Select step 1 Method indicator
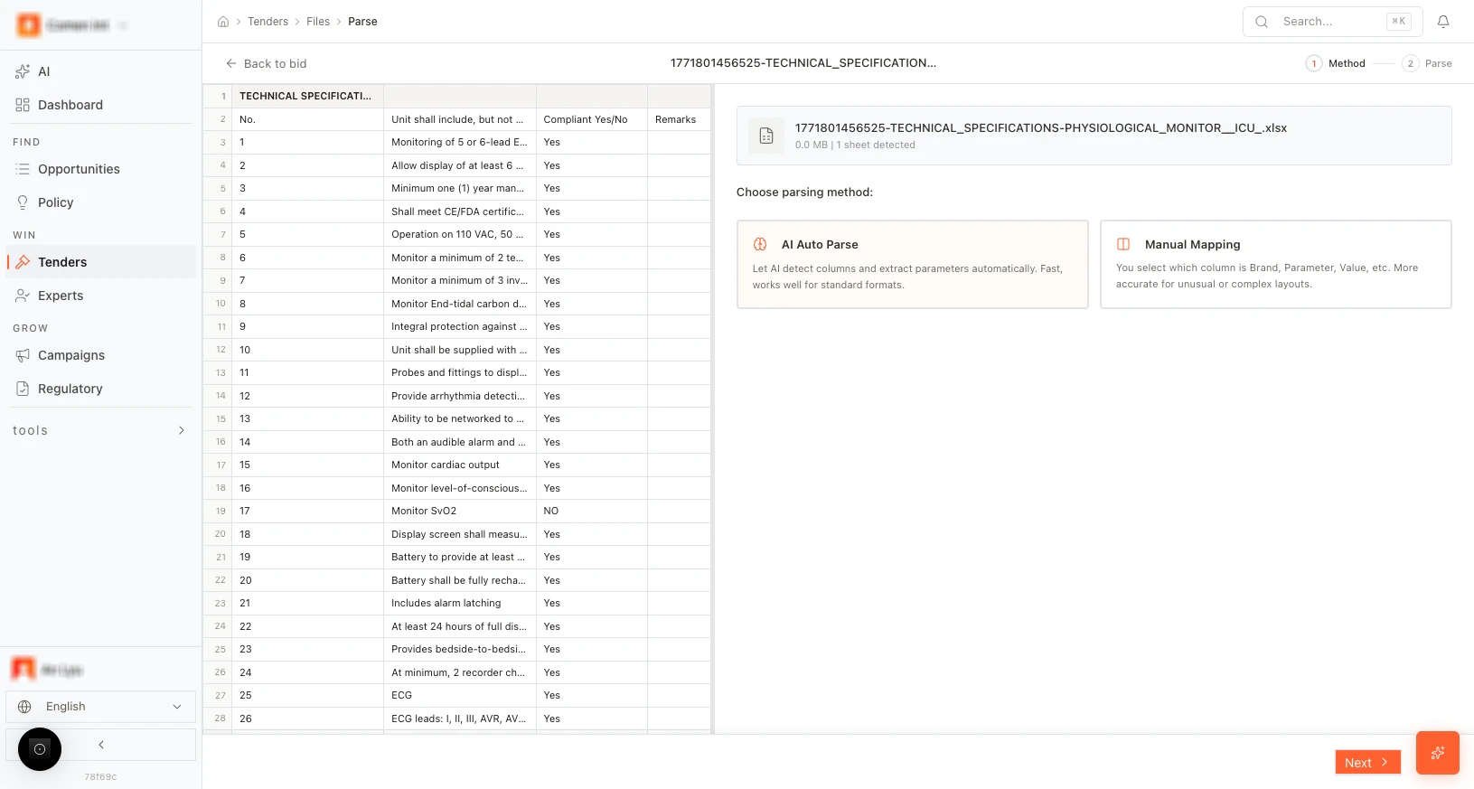Screen dimensions: 1474x789 pyautogui.click(x=1336, y=63)
